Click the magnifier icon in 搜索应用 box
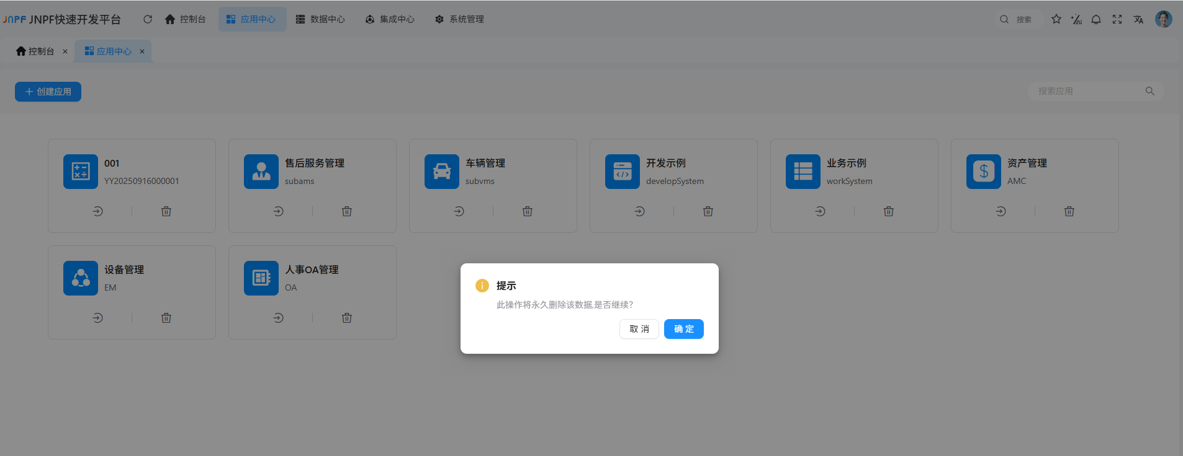1183x456 pixels. click(1150, 91)
